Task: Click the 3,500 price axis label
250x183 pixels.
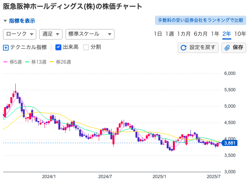Action: (x=230, y=155)
